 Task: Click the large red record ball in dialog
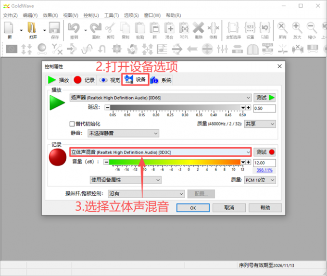coord(58,157)
